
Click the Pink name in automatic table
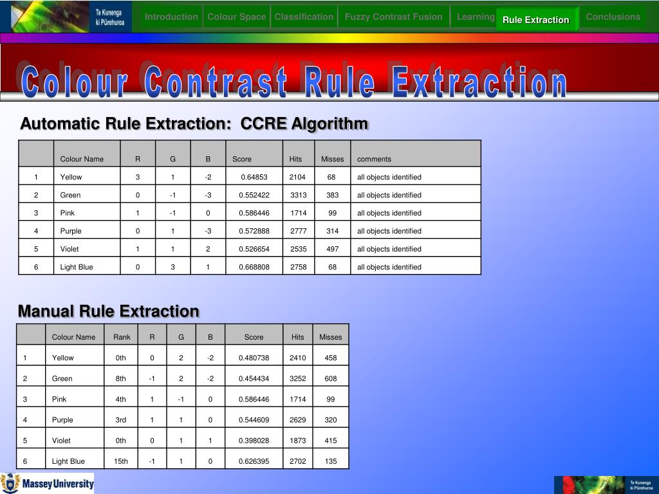pyautogui.click(x=87, y=213)
